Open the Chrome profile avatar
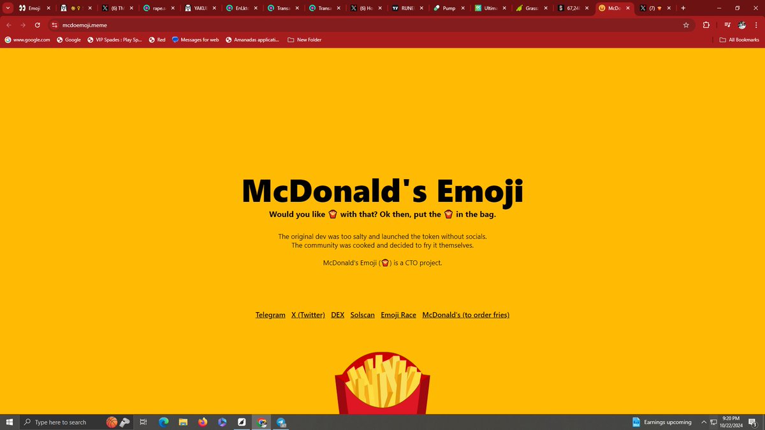Image resolution: width=765 pixels, height=430 pixels. coord(742,25)
